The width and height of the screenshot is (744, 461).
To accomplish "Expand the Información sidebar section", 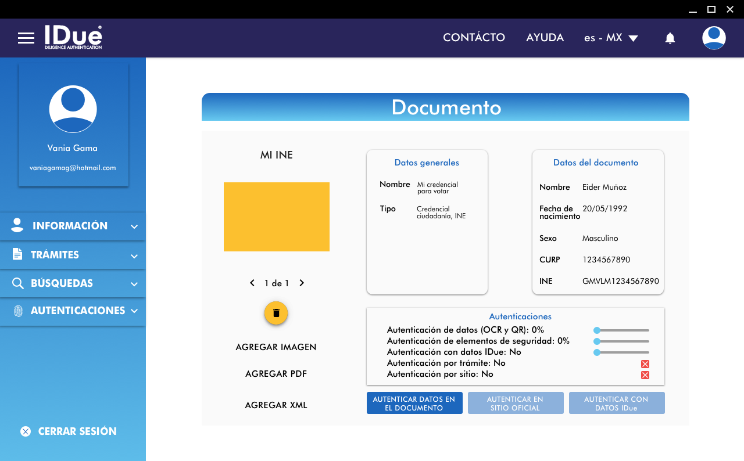I will tap(73, 226).
